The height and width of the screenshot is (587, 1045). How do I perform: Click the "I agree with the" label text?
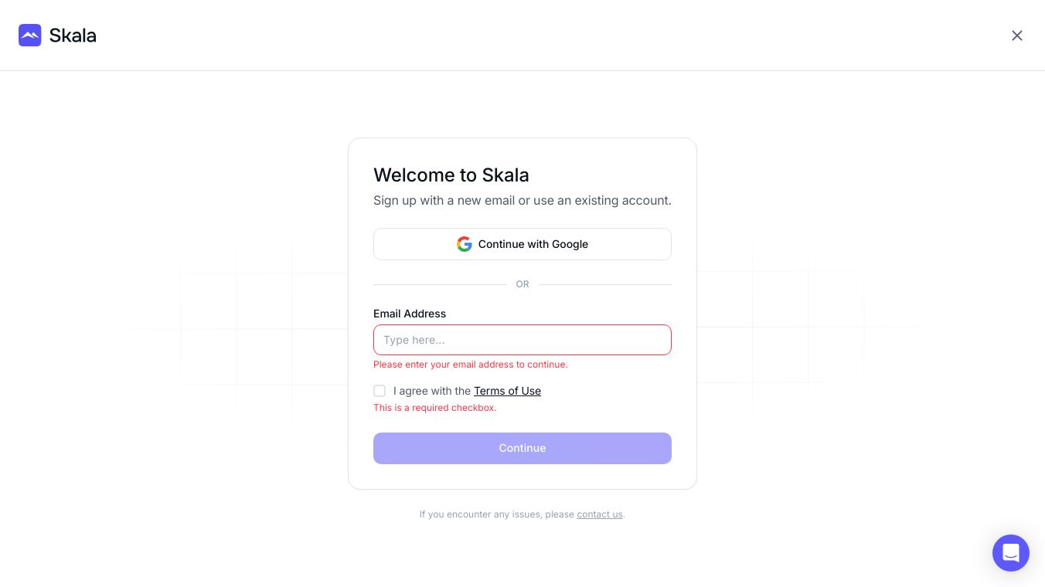431,391
